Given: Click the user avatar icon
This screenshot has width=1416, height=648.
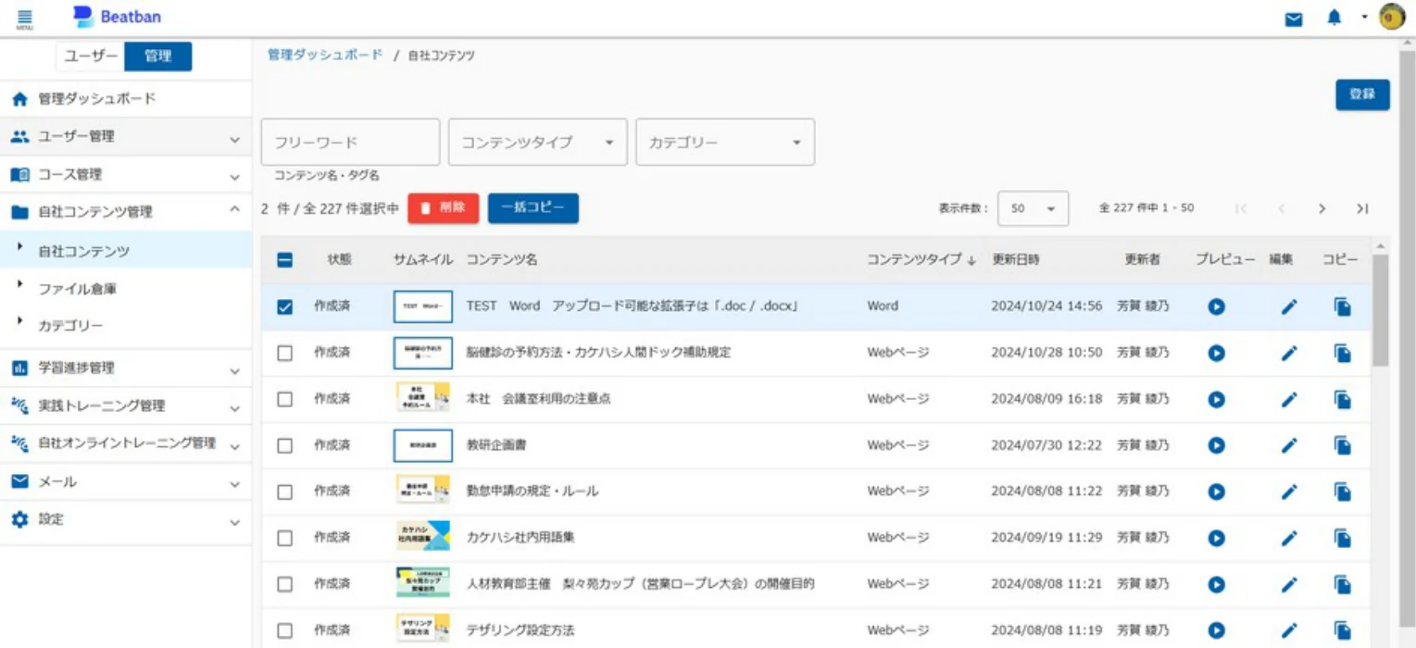Looking at the screenshot, I should click(x=1392, y=18).
